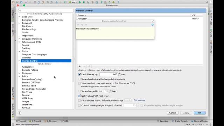Image resolution: width=224 pixels, height=126 pixels.
Task: Expand the Code Style tree node
Action: coord(19,17)
